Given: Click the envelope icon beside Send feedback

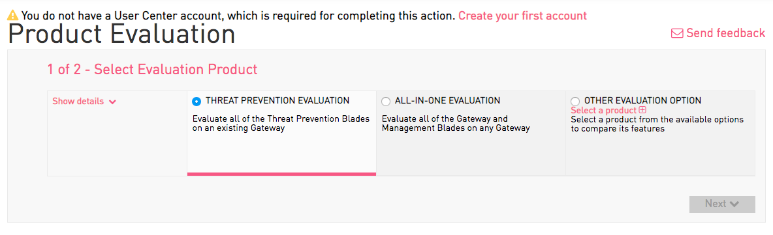Looking at the screenshot, I should (678, 33).
